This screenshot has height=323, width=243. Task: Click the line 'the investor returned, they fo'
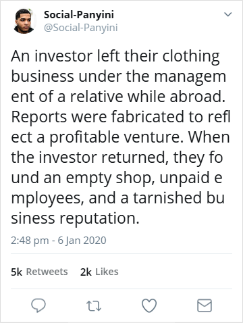[x=117, y=157]
